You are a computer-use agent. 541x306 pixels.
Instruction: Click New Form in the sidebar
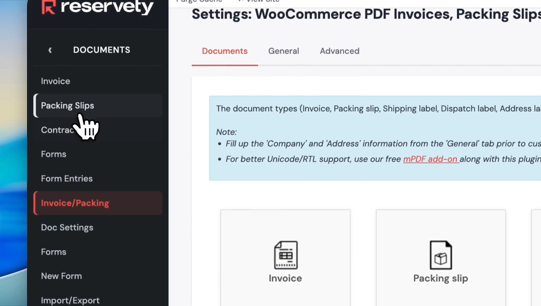(x=62, y=276)
